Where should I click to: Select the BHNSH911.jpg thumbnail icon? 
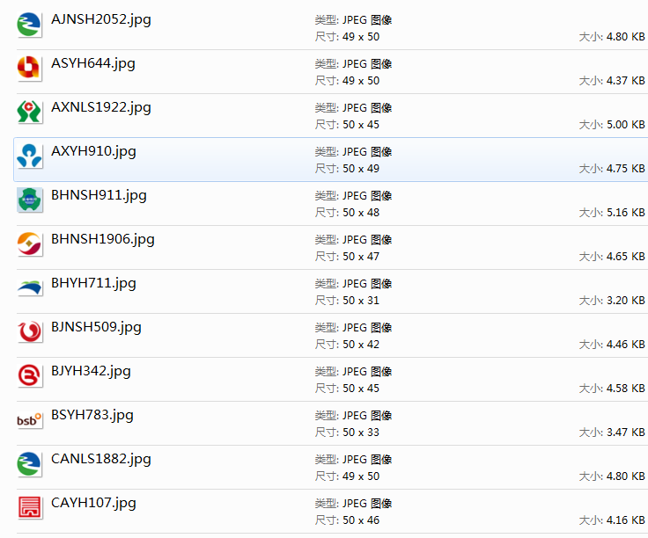click(29, 200)
